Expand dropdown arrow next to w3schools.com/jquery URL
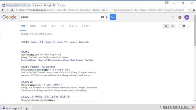196x110 pixels. coord(50,70)
